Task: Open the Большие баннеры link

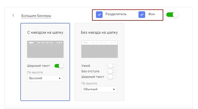Action: [36, 16]
